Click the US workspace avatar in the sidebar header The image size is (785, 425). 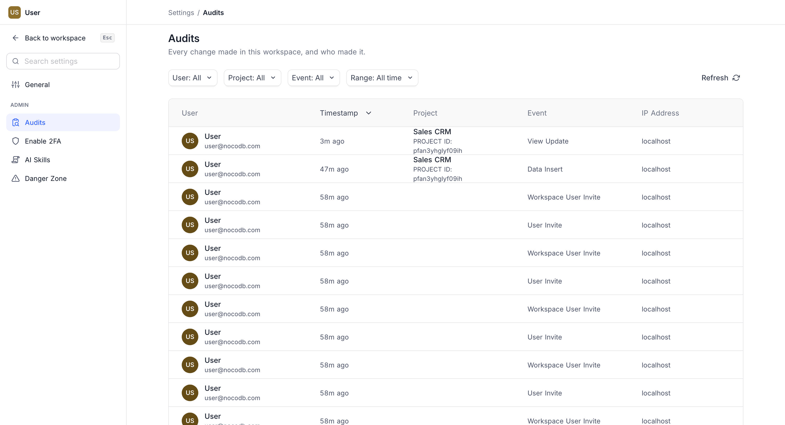[x=14, y=12]
